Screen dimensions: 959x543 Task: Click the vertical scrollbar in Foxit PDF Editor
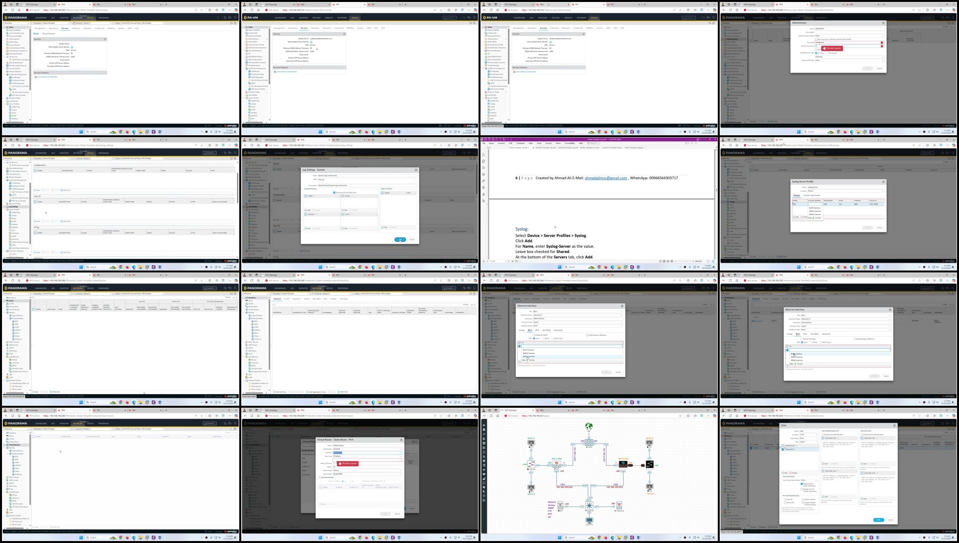coord(716,189)
